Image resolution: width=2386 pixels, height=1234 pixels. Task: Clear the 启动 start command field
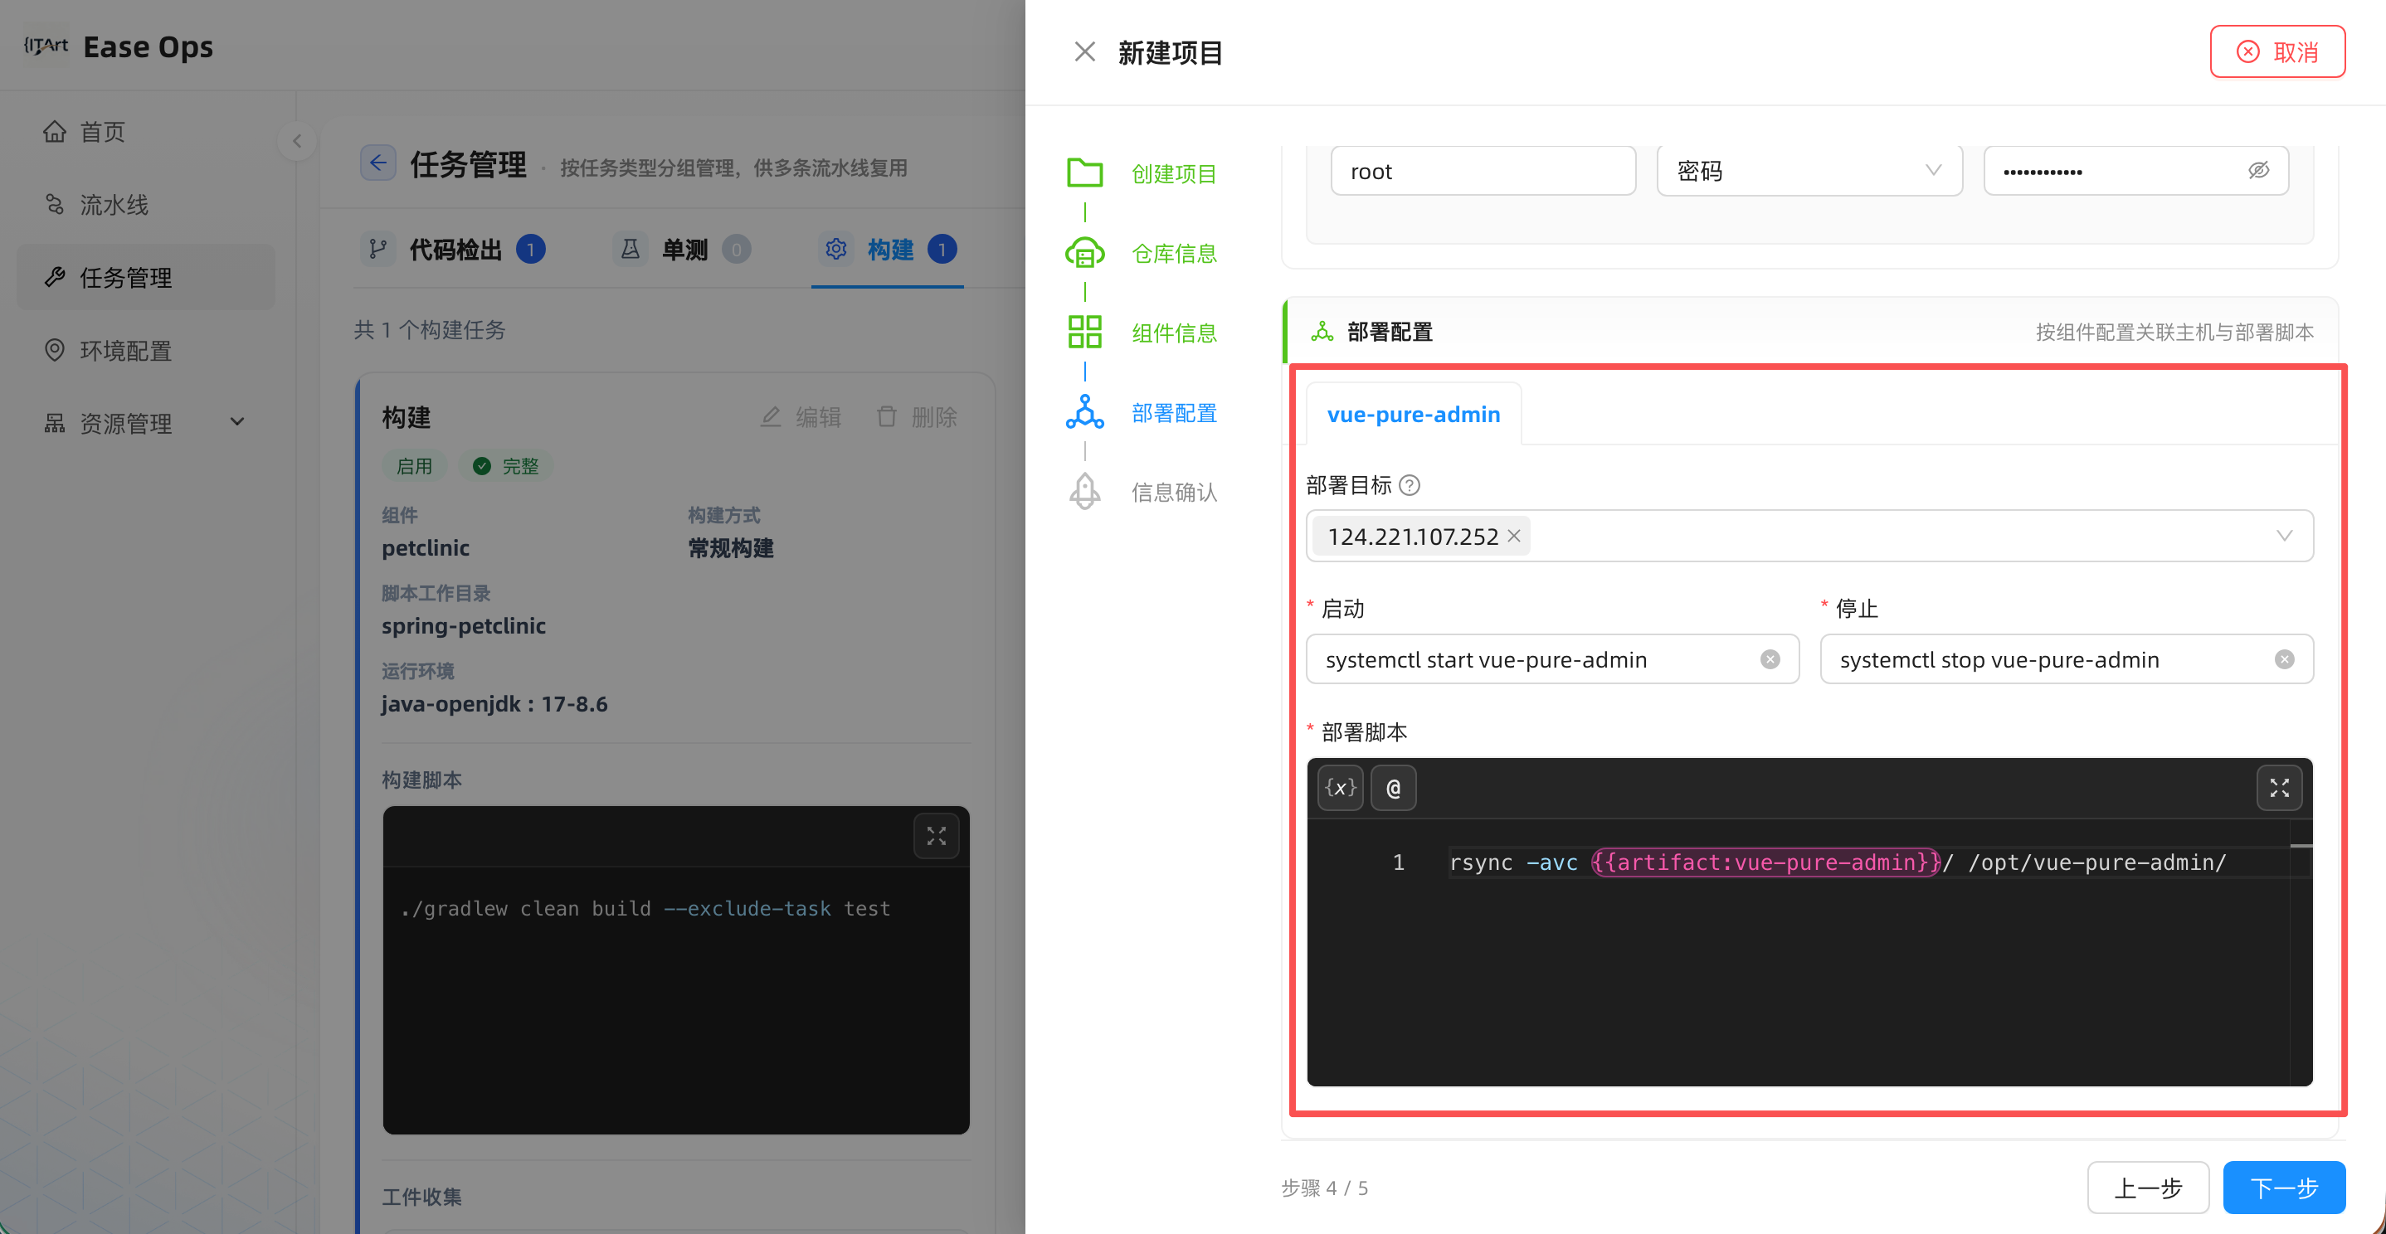click(1769, 659)
